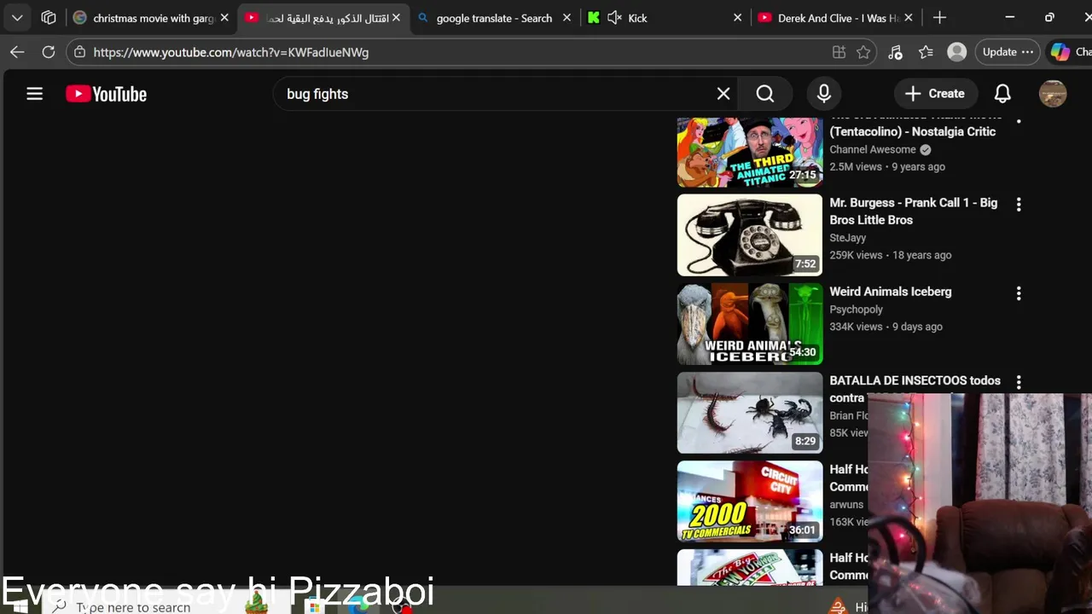Screen dimensions: 1092x614
Task: Submit search with the magnifier button
Action: [765, 94]
